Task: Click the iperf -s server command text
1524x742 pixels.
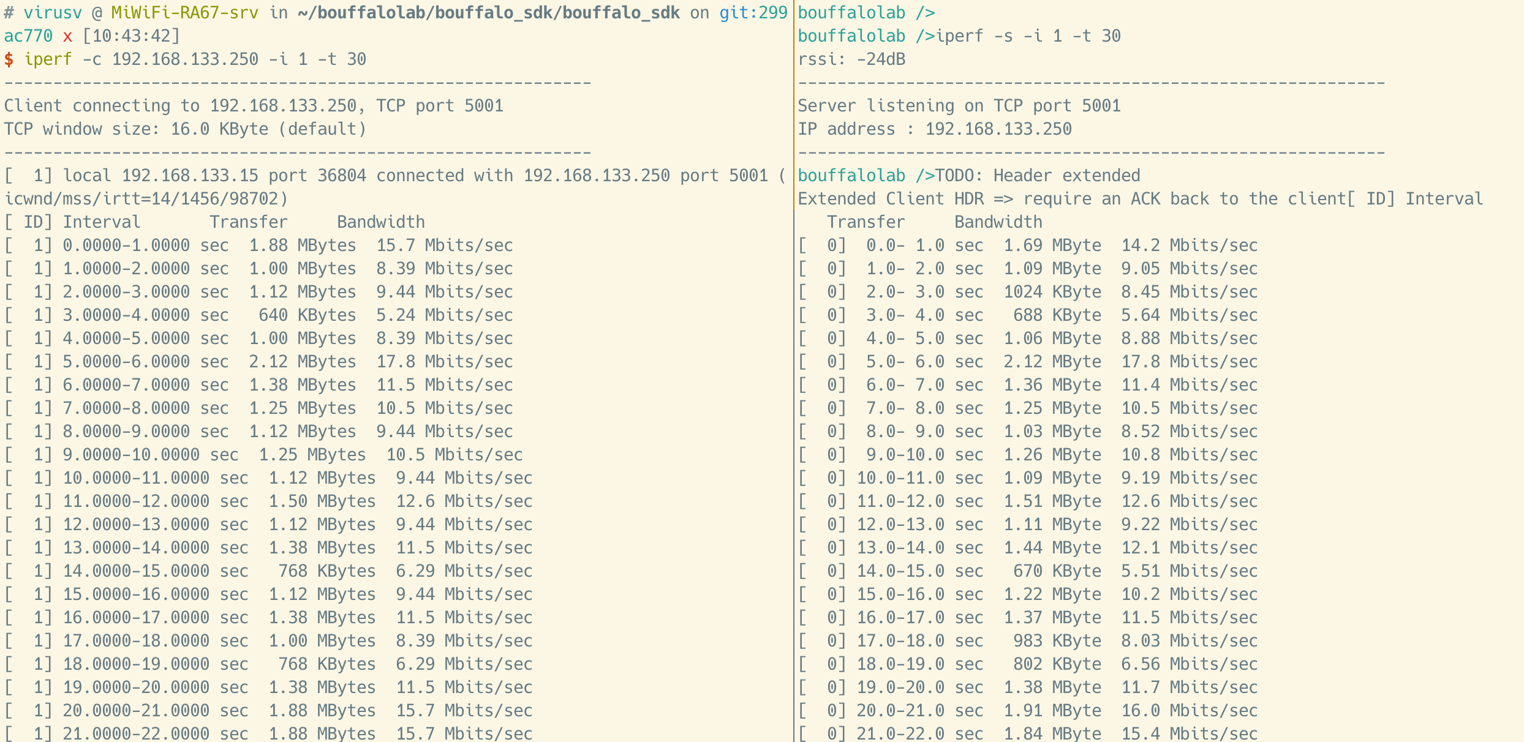Action: point(1028,36)
